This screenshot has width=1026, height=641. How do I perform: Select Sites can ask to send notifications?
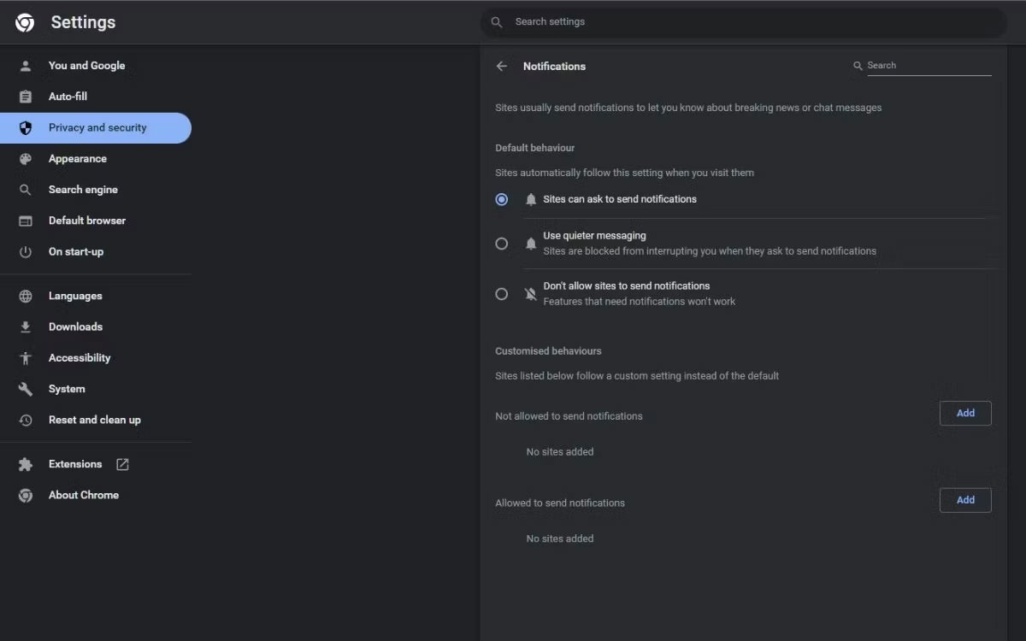(502, 199)
